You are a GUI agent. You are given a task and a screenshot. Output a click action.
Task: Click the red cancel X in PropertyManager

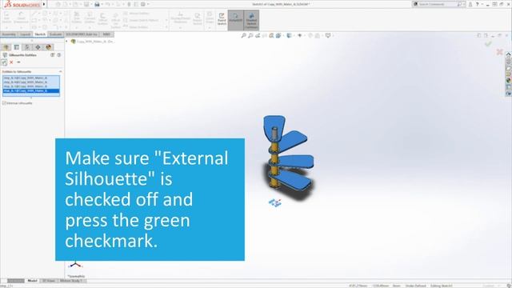(x=11, y=62)
